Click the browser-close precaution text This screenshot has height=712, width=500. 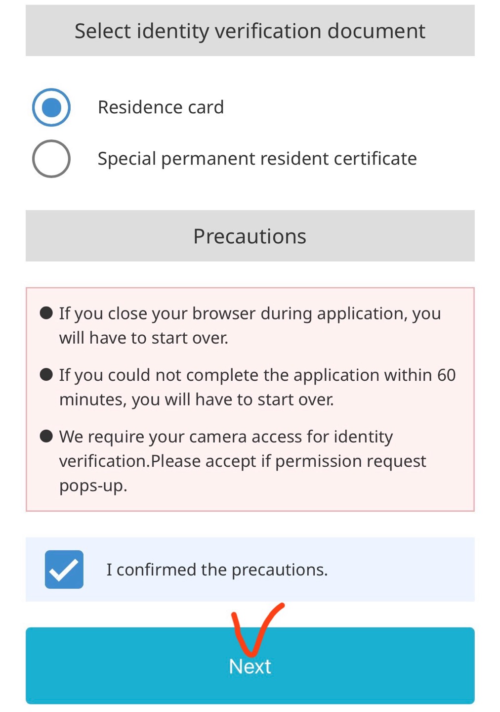point(250,325)
